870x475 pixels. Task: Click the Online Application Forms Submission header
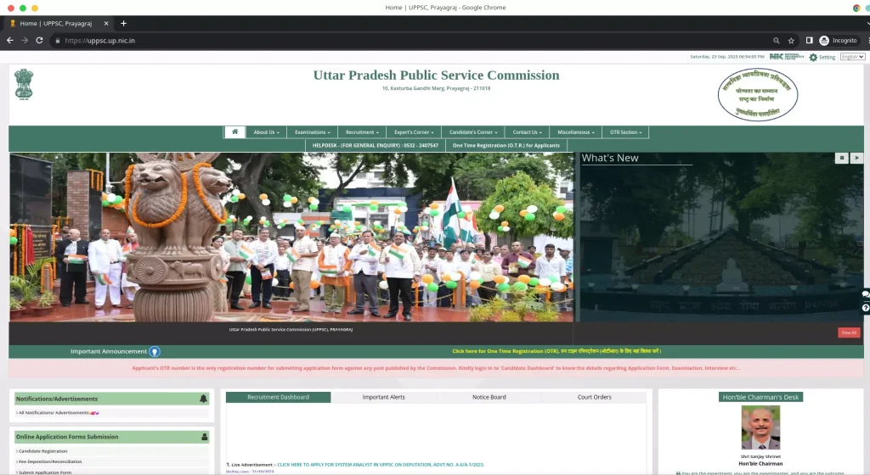[111, 437]
